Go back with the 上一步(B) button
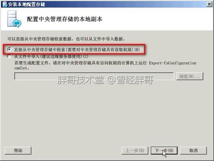 (135, 151)
